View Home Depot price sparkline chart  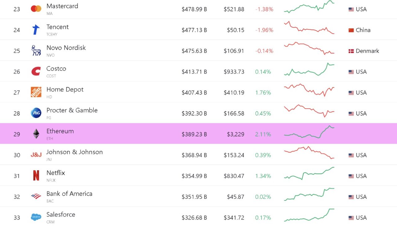pyautogui.click(x=309, y=90)
